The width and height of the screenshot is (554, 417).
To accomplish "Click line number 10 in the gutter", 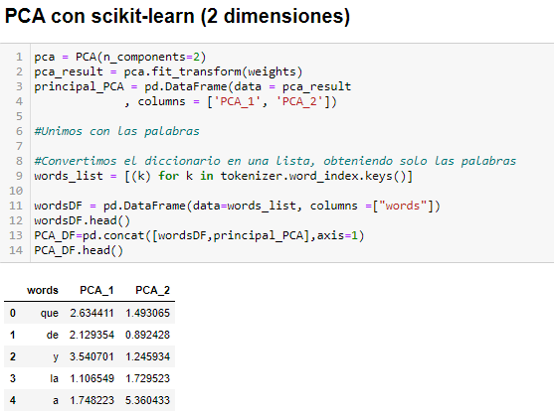I will tap(16, 191).
